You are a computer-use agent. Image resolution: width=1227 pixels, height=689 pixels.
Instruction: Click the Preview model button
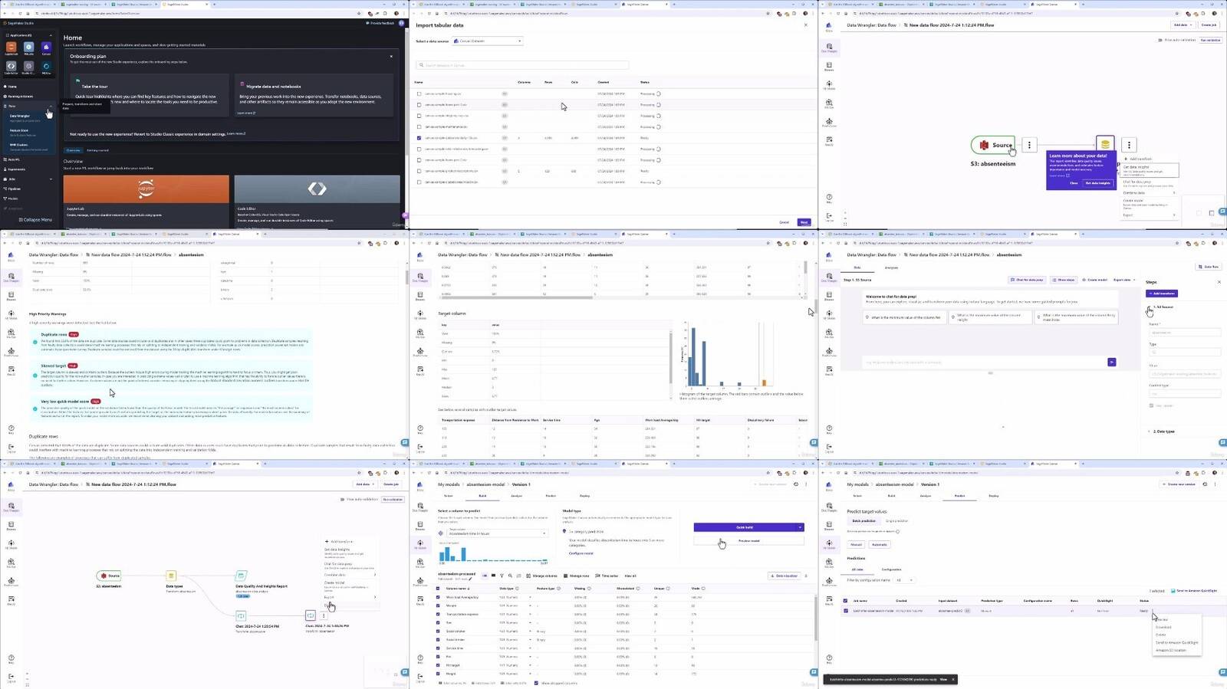(x=748, y=540)
